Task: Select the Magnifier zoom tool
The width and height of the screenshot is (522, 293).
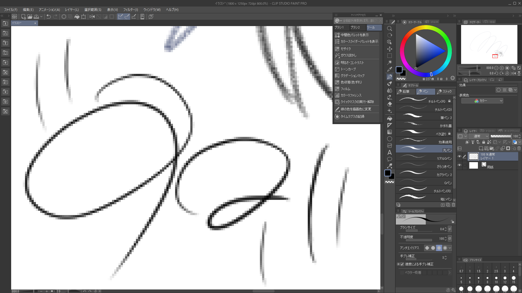Action: pyautogui.click(x=389, y=29)
